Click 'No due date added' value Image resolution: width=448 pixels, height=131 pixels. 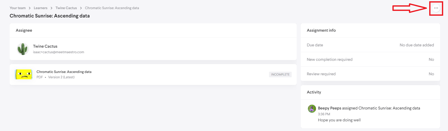point(417,45)
